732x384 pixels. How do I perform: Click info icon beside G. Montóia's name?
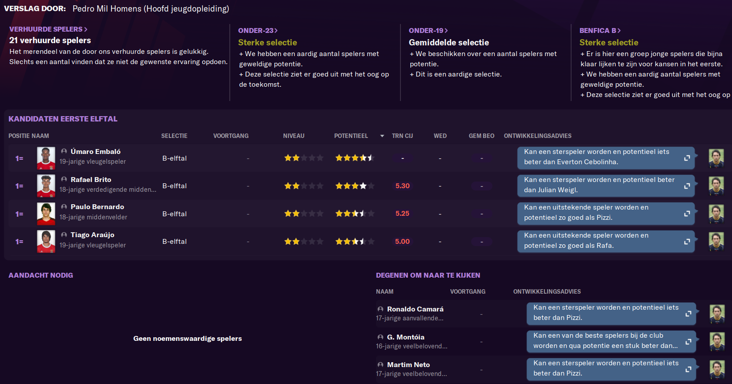(x=380, y=337)
